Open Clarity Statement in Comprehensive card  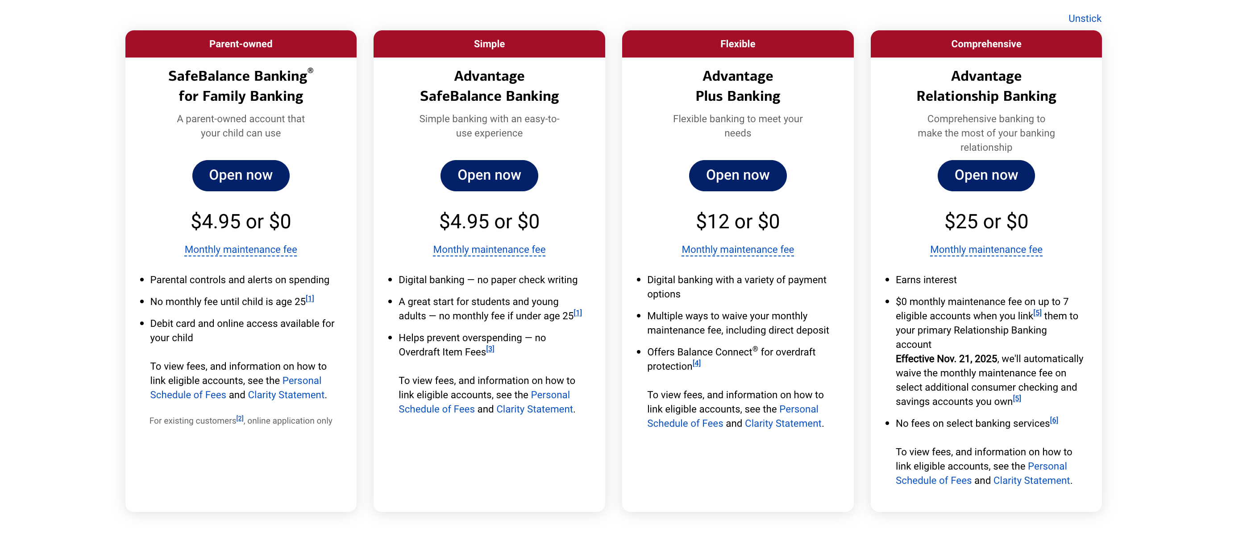pos(1031,480)
